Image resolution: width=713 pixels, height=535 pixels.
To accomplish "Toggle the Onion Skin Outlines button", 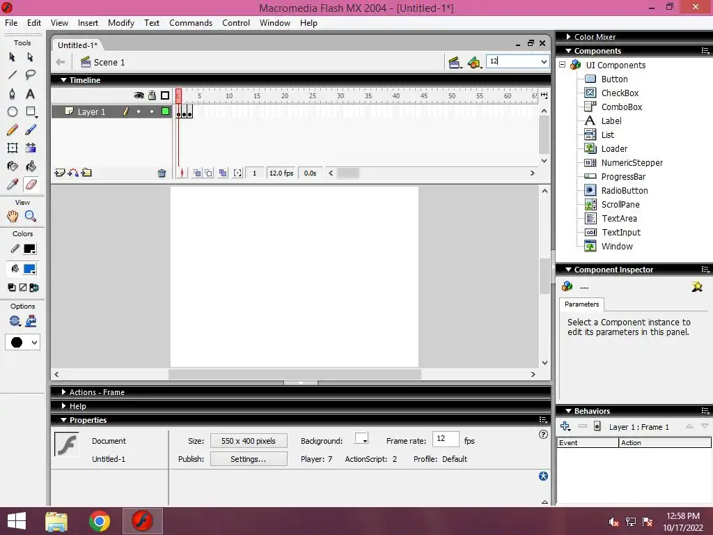I will 208,173.
